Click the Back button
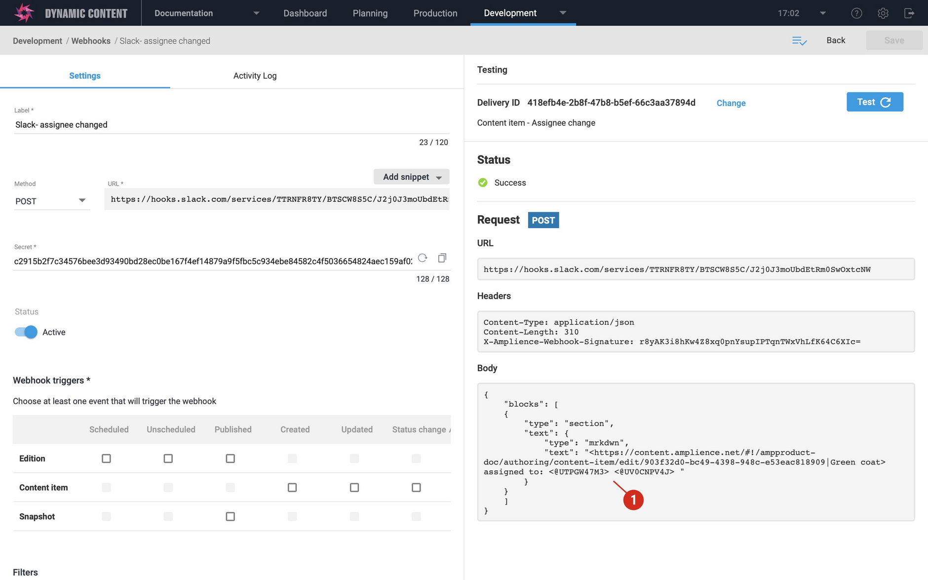 (836, 40)
